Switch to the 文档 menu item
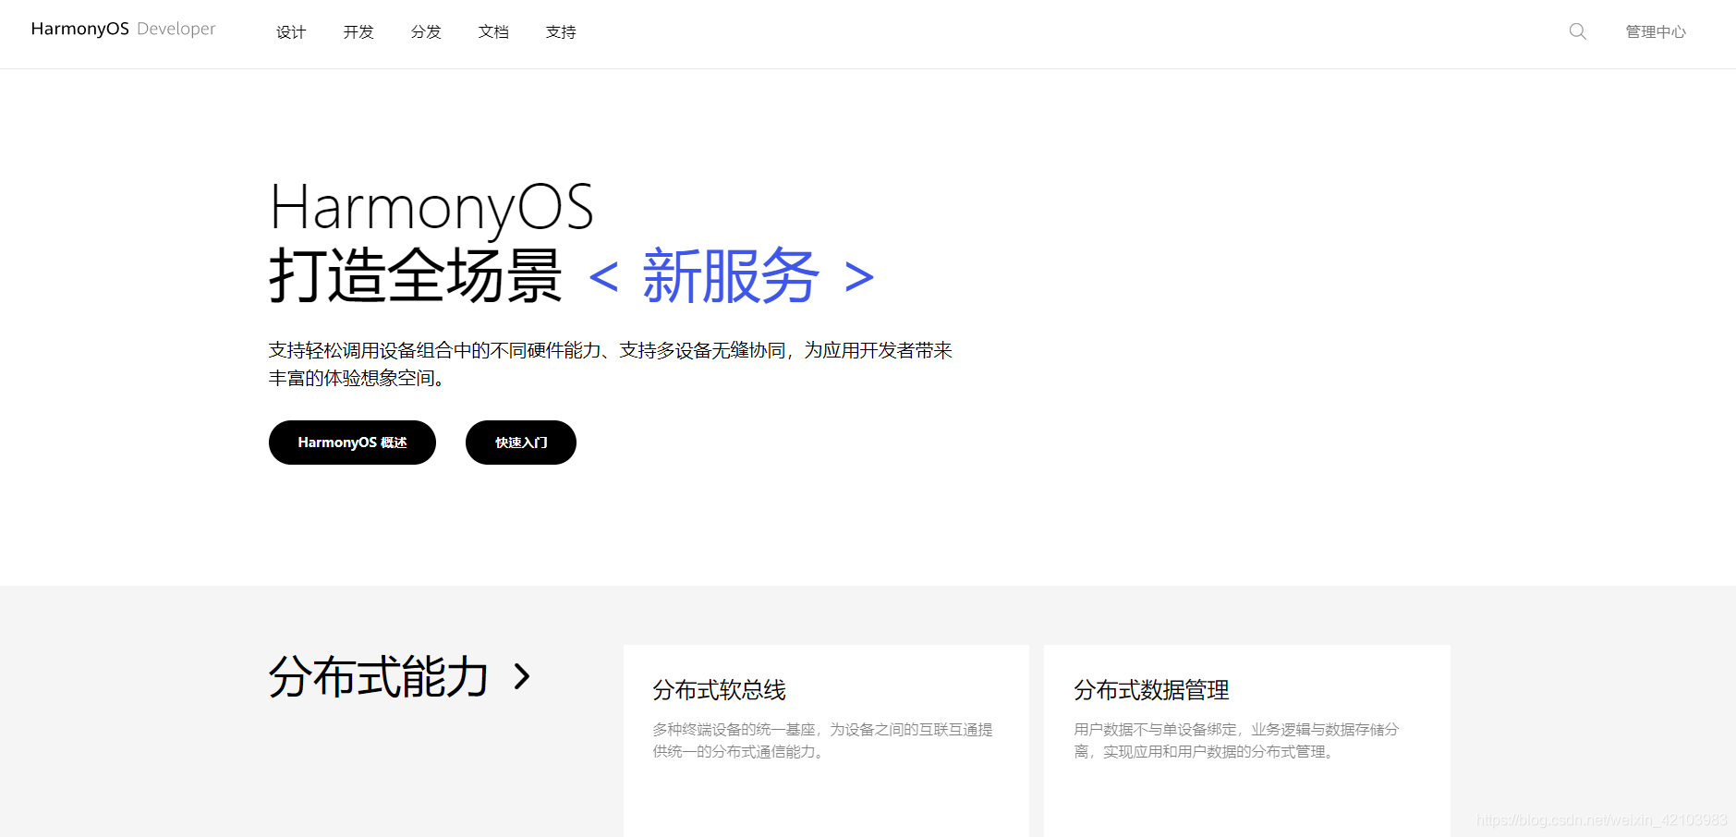The height and width of the screenshot is (837, 1736). tap(493, 31)
